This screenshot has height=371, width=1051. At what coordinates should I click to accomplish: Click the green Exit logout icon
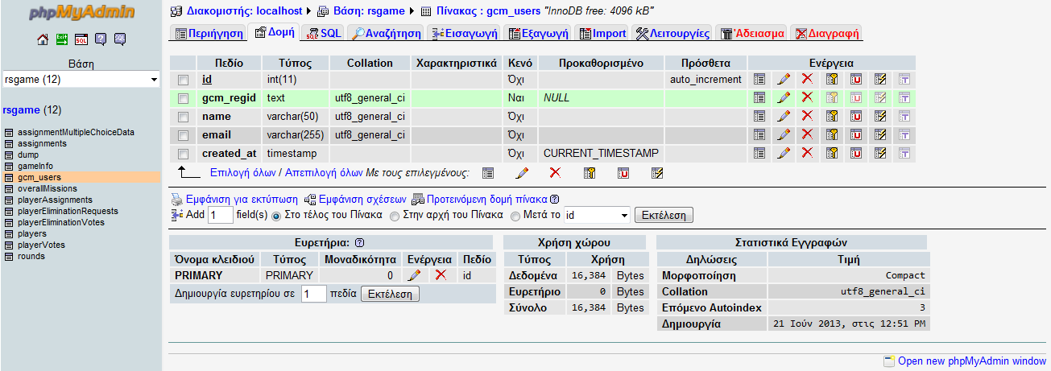[63, 39]
